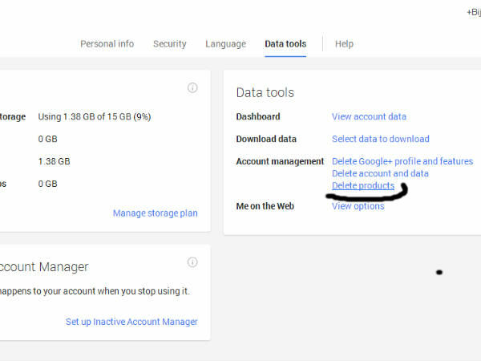Open Set up Inactive Account Manager link
This screenshot has height=361, width=481.
(131, 322)
